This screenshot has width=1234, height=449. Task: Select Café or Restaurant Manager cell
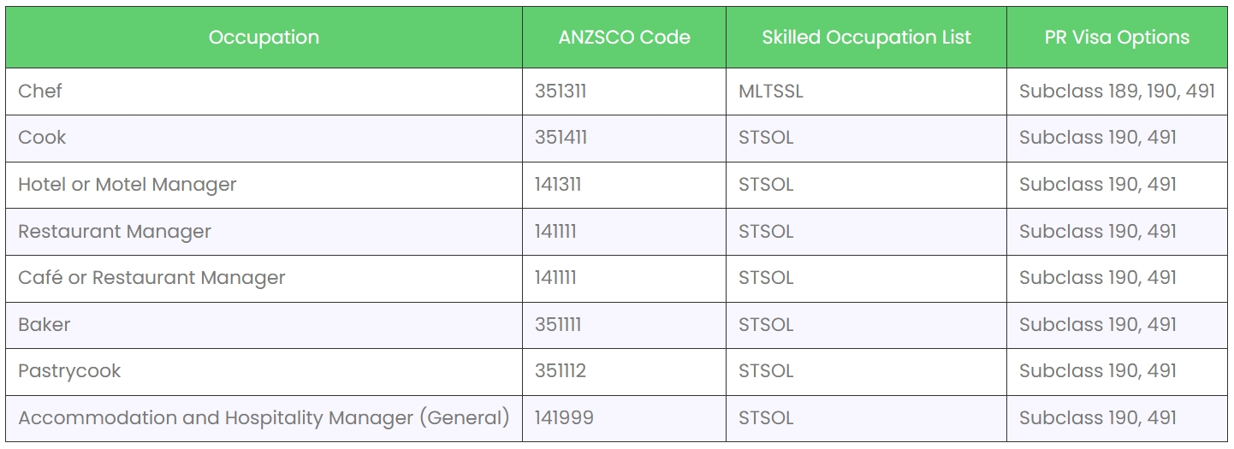tap(151, 278)
